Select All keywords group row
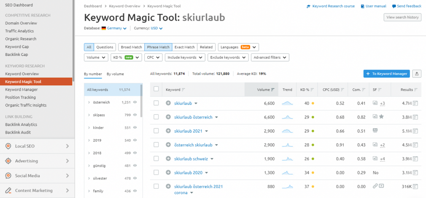The height and width of the screenshot is (198, 426). (x=112, y=90)
